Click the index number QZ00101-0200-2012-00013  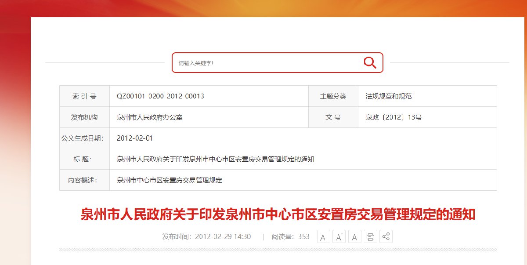coord(160,96)
